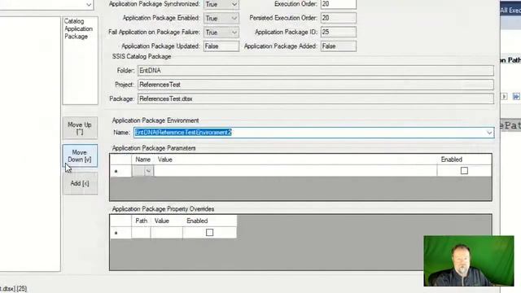Click the Value cell in Package Parameters
Screen dimensions: 521x293
click(295, 171)
